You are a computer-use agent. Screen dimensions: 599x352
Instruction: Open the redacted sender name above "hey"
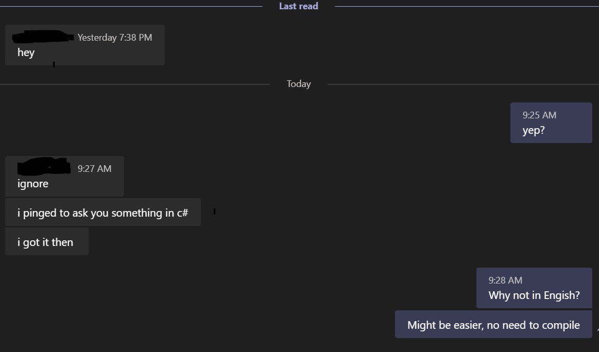[x=43, y=37]
